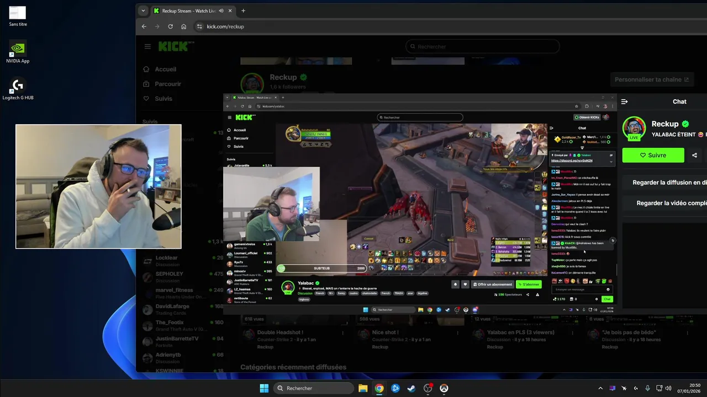Open the Reckup channel avatar

click(x=252, y=83)
